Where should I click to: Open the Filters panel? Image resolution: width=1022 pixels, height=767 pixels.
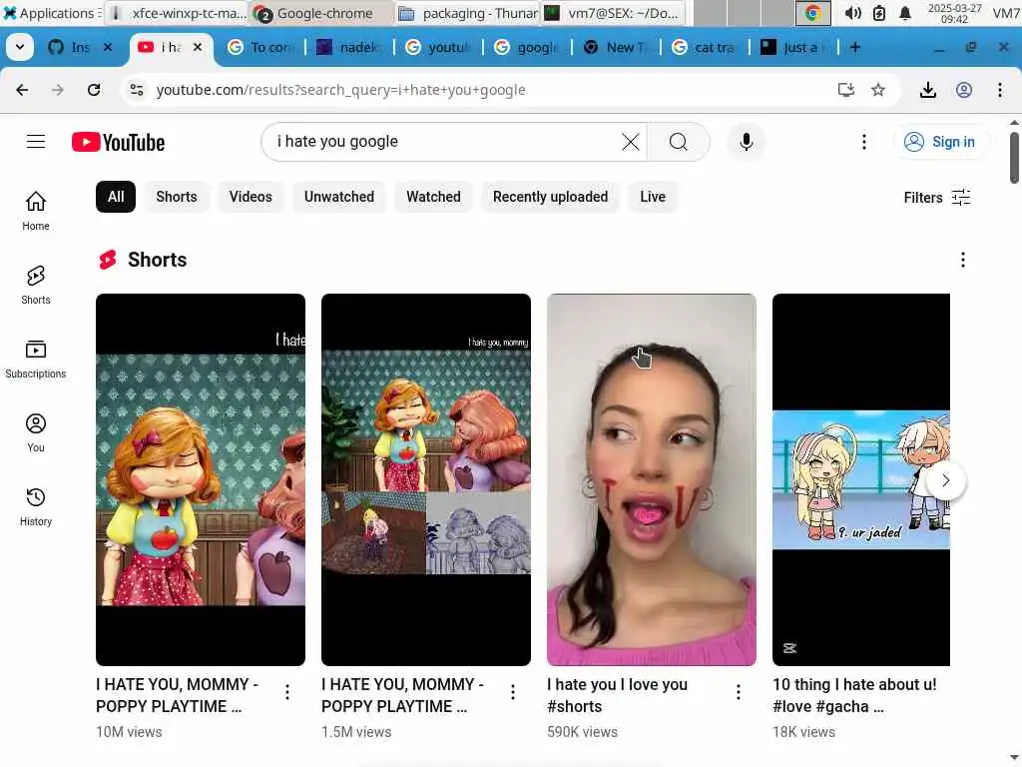936,198
